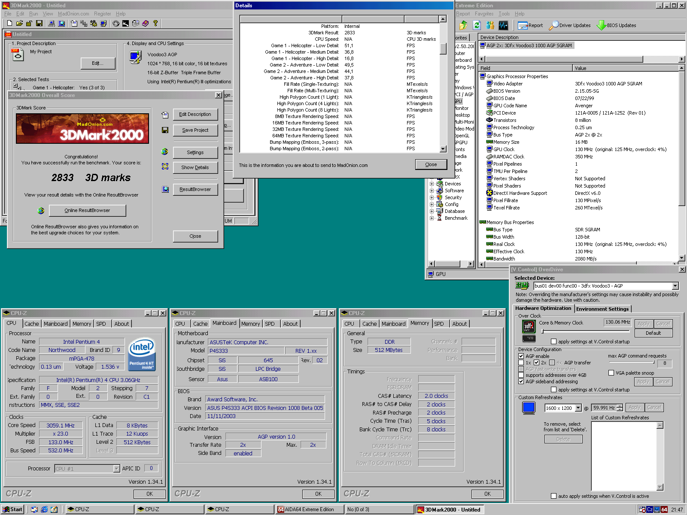Viewport: 687px width, 515px height.
Task: Expand the Config node in AIDA64 tree
Action: (x=432, y=204)
